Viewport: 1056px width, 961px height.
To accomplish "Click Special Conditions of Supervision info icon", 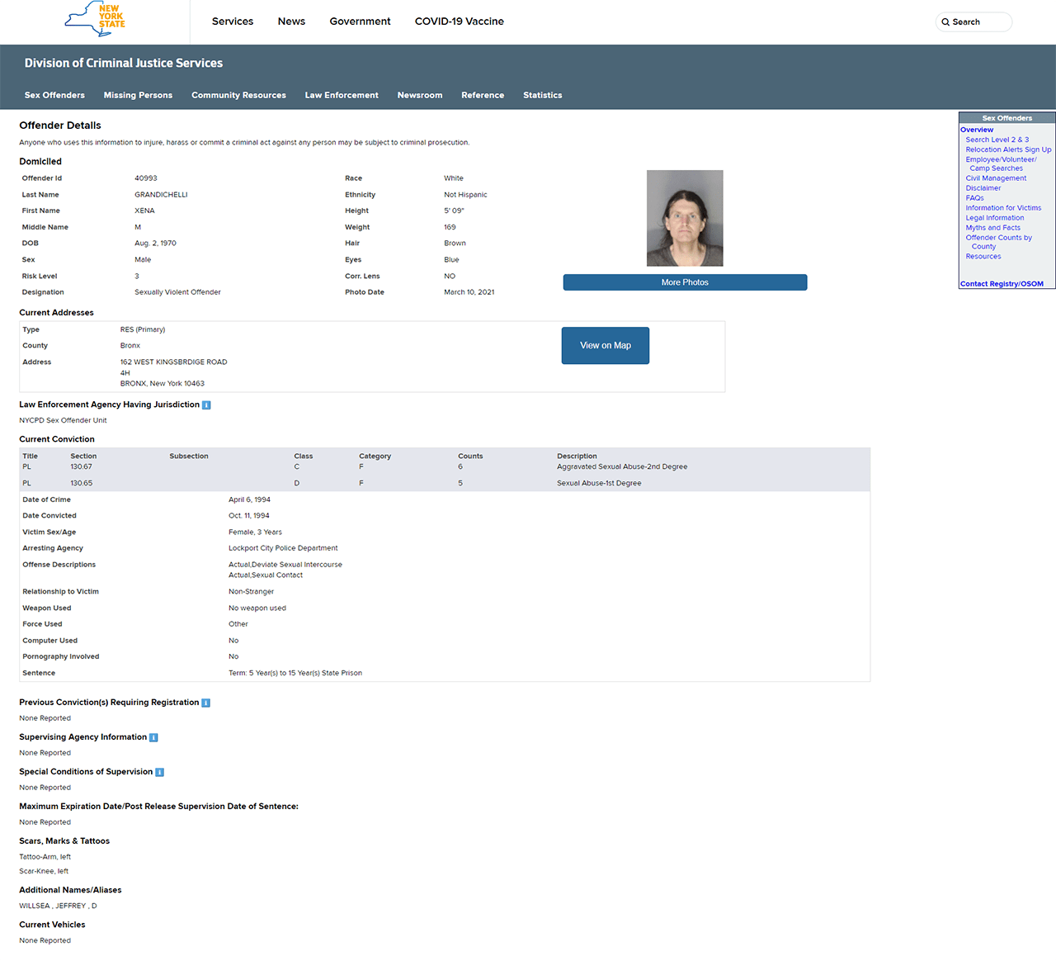I will [x=159, y=773].
